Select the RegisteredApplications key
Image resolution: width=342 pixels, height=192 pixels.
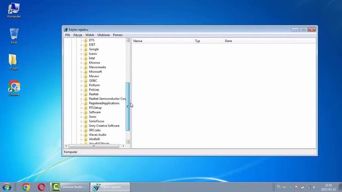104,103
